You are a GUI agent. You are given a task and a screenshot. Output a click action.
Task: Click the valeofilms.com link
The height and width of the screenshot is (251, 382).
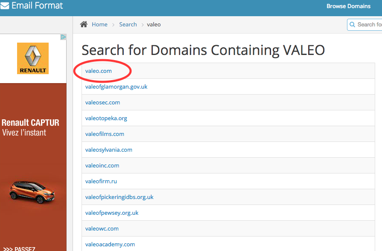click(x=105, y=134)
